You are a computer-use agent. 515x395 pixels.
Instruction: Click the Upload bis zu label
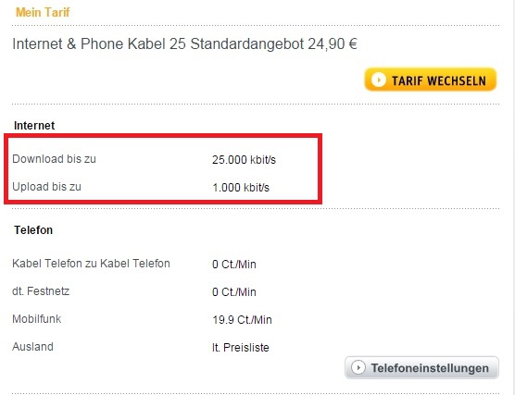click(x=46, y=187)
